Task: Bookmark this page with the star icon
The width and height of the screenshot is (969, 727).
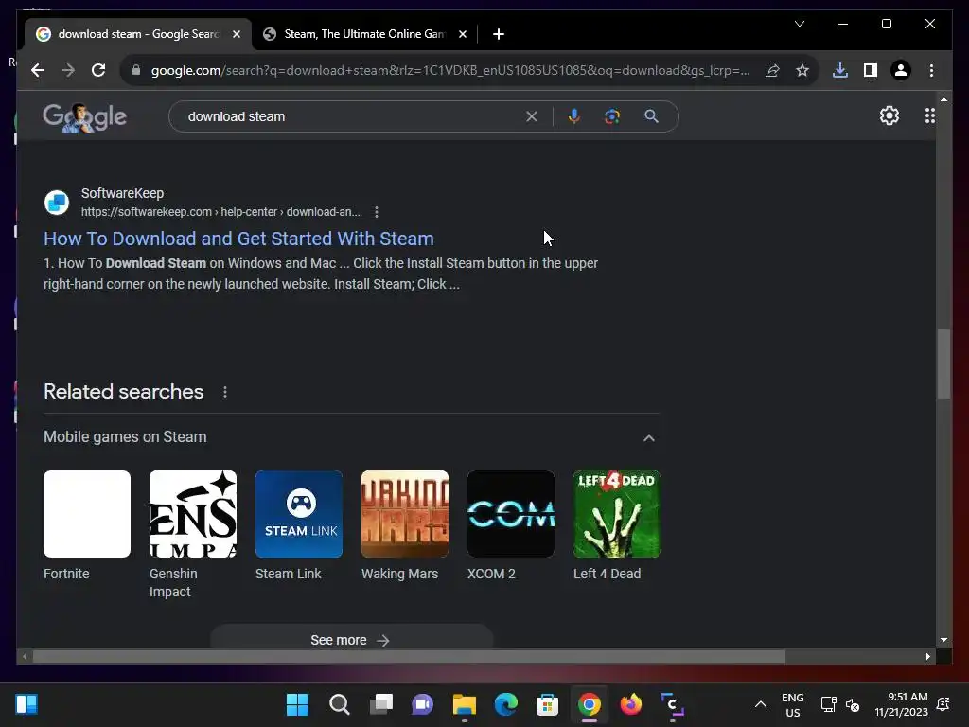Action: click(x=802, y=70)
